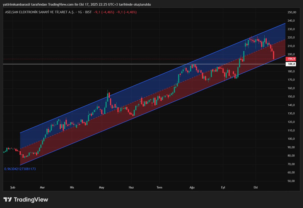Click the 50,00 price axis label
303x208 pixels.
(x=291, y=181)
